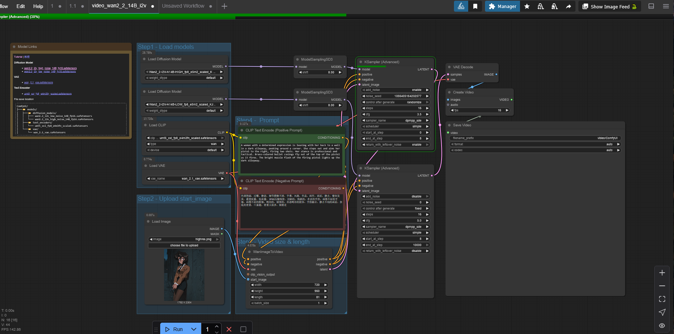Screen dimensions: 674x334
Task: Set add_noise to disable in top KSampler
Action: pyautogui.click(x=417, y=90)
